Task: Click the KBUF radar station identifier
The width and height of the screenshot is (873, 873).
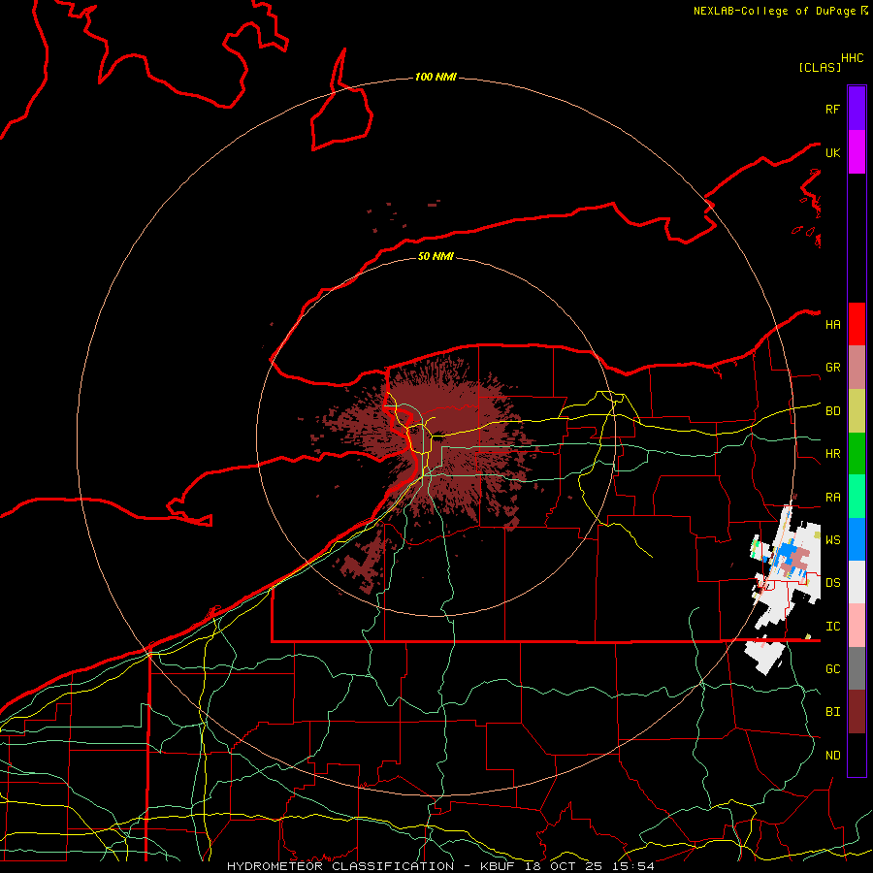Action: pos(498,866)
